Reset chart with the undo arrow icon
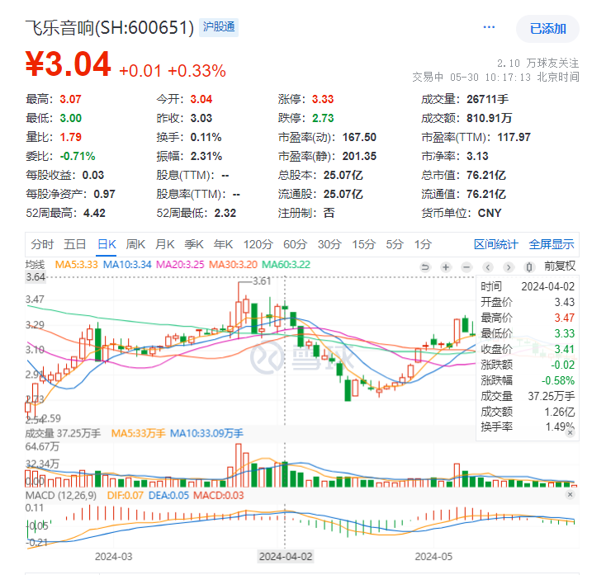 [x=425, y=267]
